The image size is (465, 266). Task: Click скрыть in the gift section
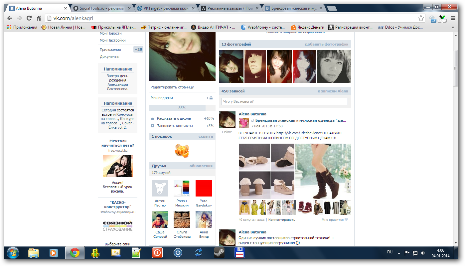[206, 136]
